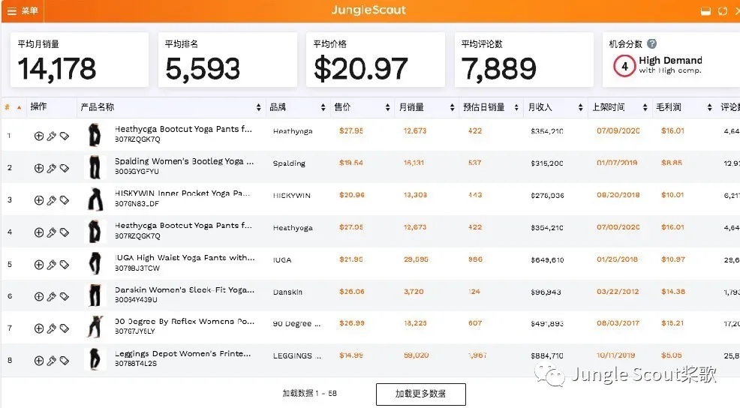Select the Spalding daily sales value 537
Viewport: 740px width, 408px height.
coord(475,163)
